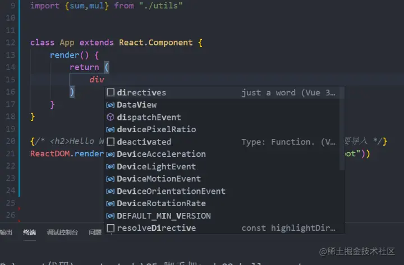Click 'React.Component' in class declaration
Image resolution: width=404 pixels, height=265 pixels.
[x=155, y=43]
